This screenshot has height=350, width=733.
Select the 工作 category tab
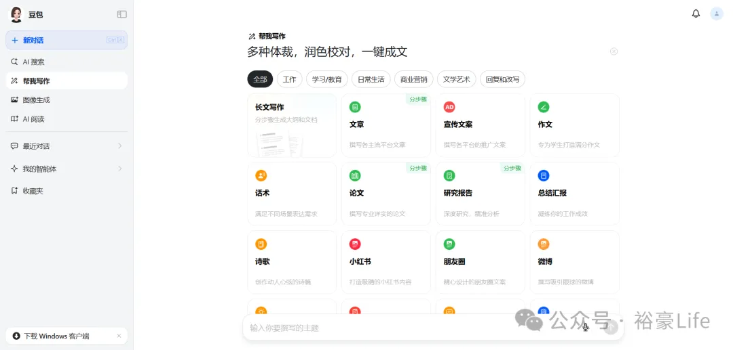[289, 79]
